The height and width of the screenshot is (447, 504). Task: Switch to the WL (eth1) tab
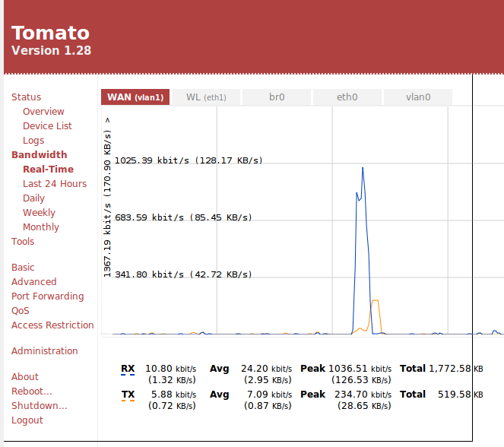click(x=206, y=97)
